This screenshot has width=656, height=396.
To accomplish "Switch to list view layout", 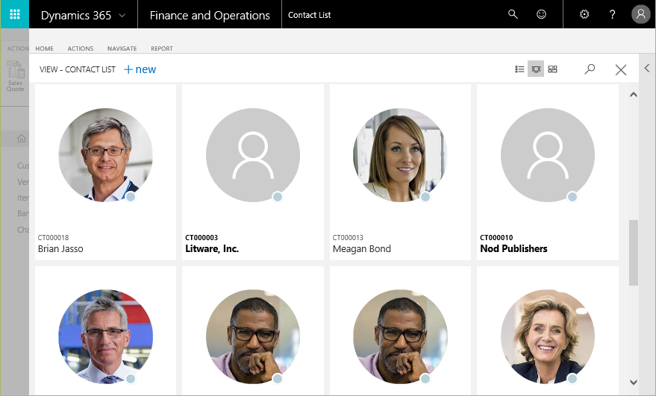I will click(x=519, y=69).
